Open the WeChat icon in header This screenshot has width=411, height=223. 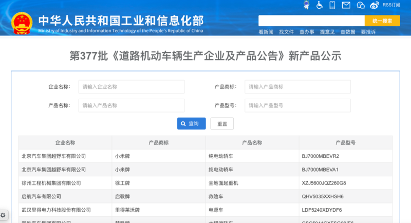[361, 5]
